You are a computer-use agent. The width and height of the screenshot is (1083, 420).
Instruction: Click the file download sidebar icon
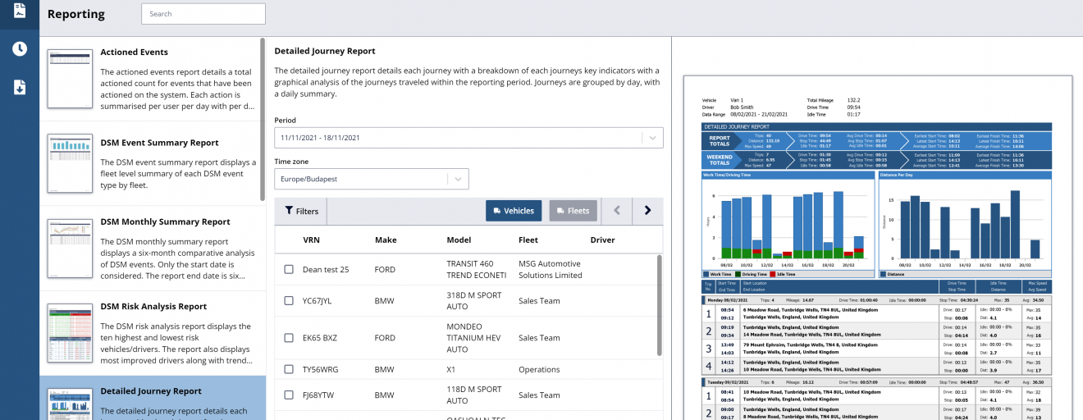coord(20,87)
